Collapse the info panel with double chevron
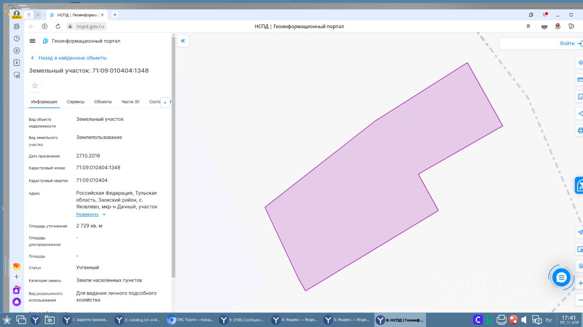583x327 pixels. click(183, 41)
